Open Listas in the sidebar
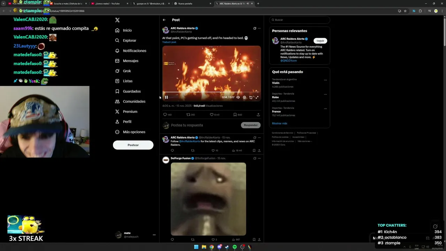The image size is (446, 251). (124, 81)
